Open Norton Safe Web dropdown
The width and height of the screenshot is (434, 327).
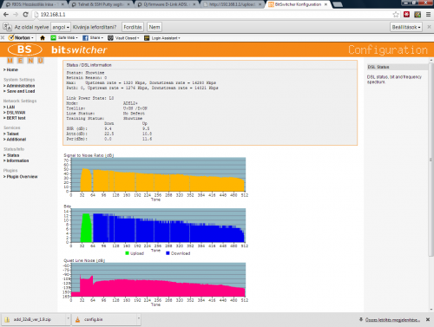64,38
